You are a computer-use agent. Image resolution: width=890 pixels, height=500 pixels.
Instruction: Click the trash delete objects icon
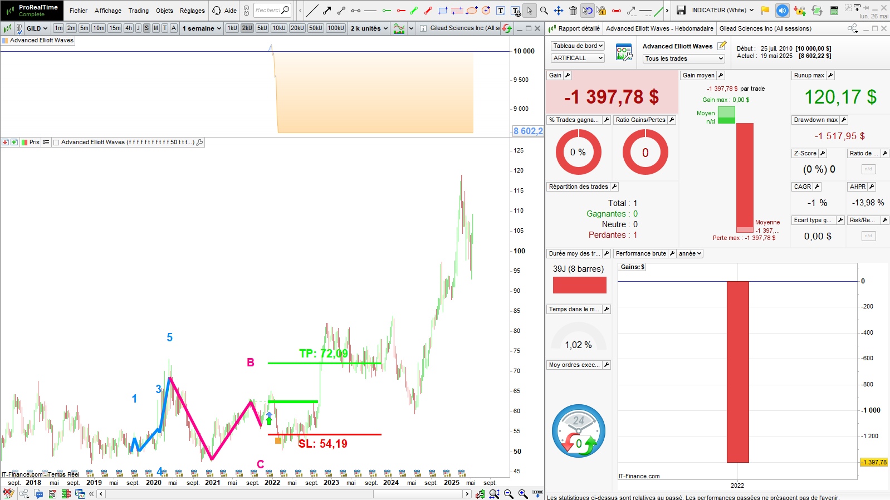[573, 10]
